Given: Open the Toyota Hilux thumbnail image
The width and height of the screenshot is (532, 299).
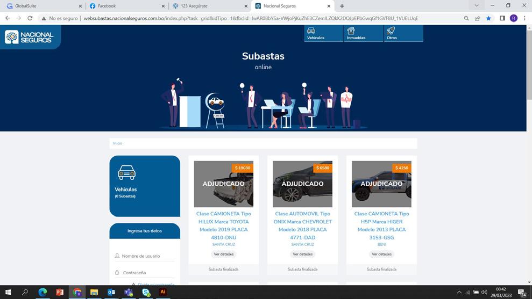Looking at the screenshot, I should coord(224,184).
